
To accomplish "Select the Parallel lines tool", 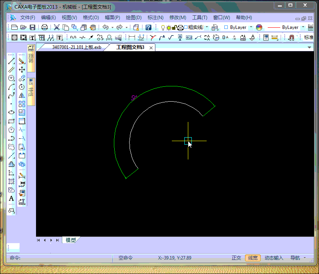I will click(11, 70).
